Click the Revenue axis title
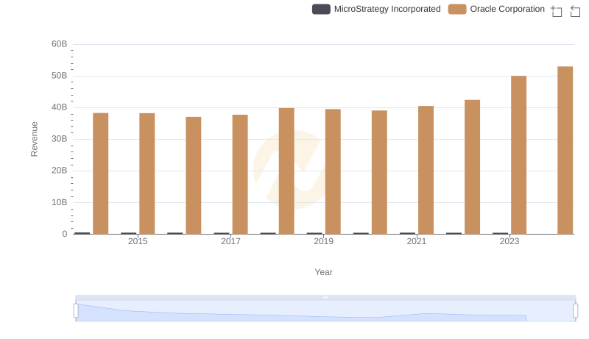This screenshot has height=339, width=589. click(34, 139)
